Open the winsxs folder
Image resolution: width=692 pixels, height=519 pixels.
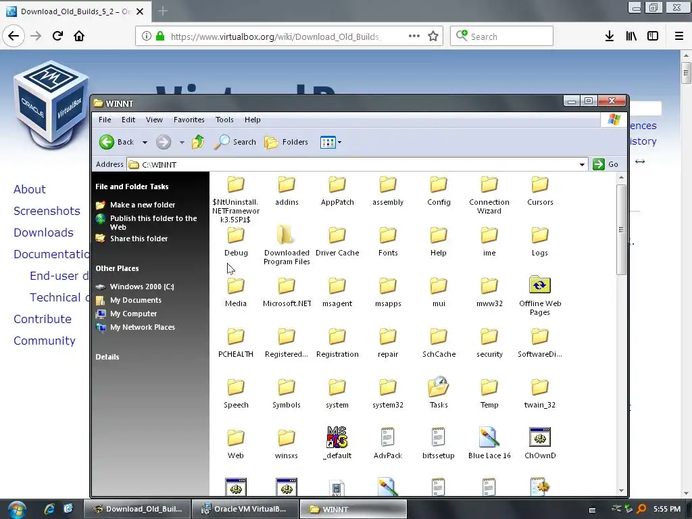click(287, 443)
